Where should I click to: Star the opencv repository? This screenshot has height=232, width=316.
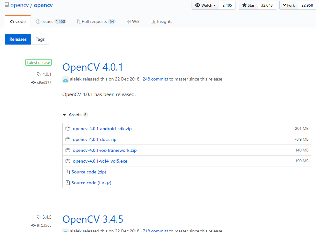(248, 5)
